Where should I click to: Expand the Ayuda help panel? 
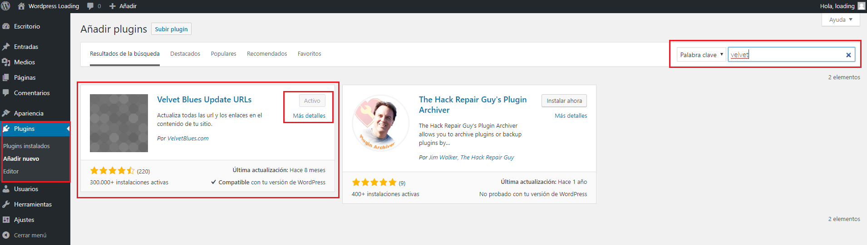point(841,19)
